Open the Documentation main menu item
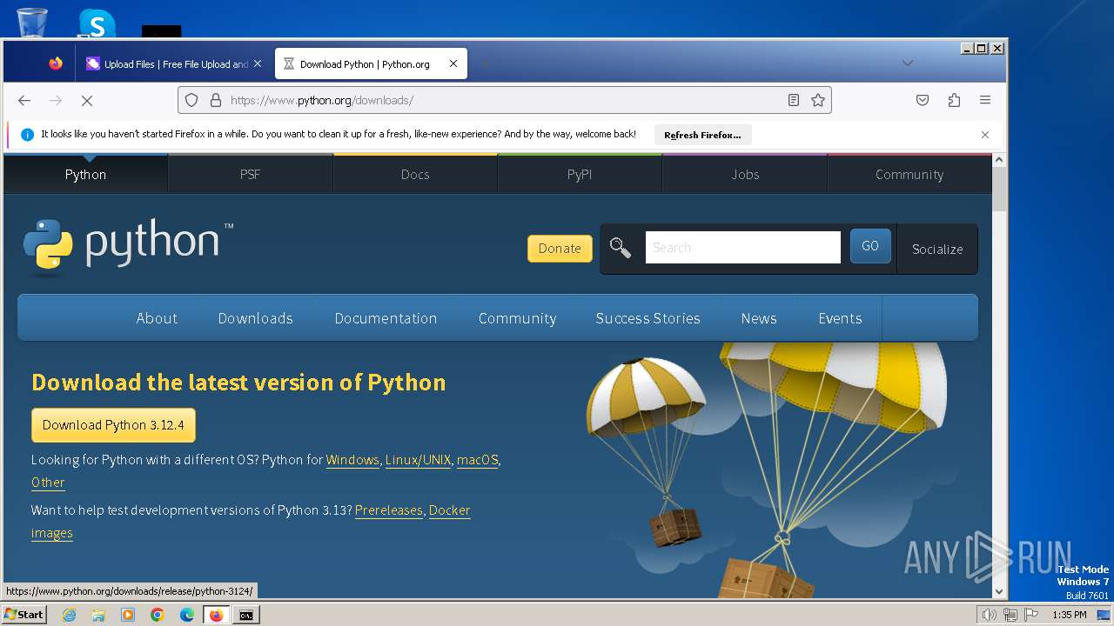Viewport: 1114px width, 626px height. point(386,318)
